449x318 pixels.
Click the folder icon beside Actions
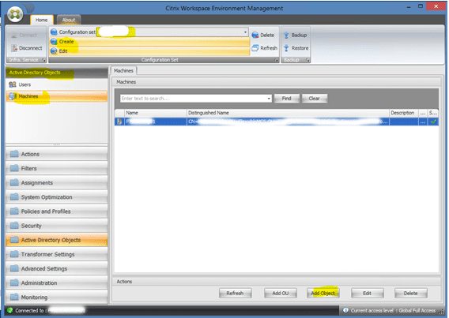tap(14, 154)
